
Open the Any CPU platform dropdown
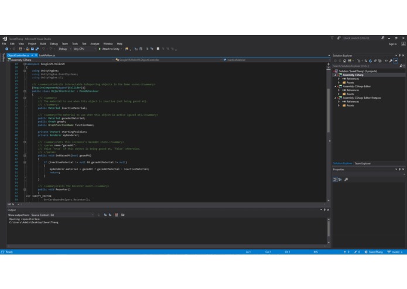click(84, 49)
